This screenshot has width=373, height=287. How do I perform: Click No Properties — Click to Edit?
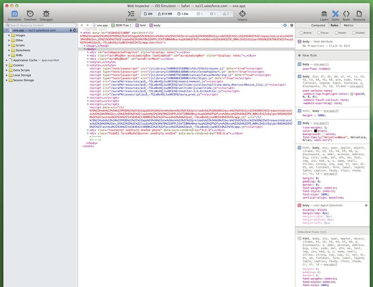click(326, 46)
